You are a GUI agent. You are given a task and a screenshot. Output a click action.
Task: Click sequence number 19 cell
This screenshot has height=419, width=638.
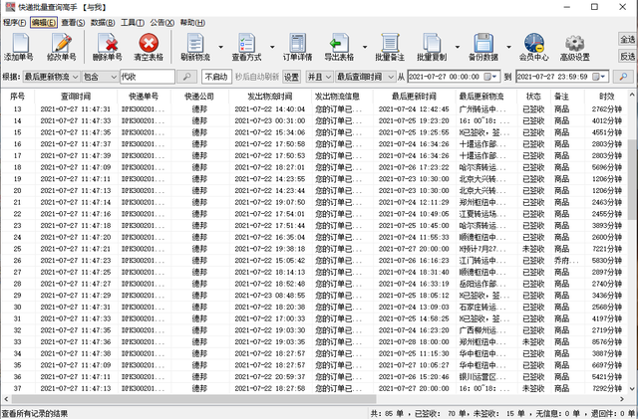coord(18,179)
